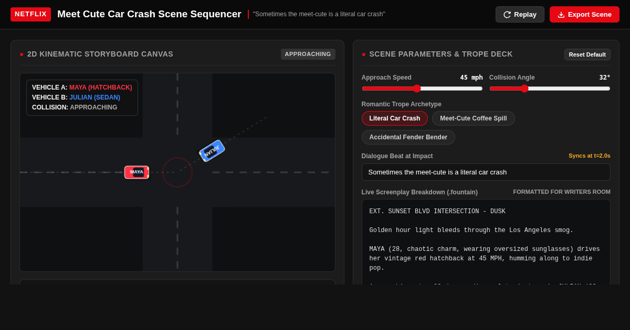Screen dimensions: 630x330
Task: Click the NETFLIX logo badge
Action: [30, 14]
